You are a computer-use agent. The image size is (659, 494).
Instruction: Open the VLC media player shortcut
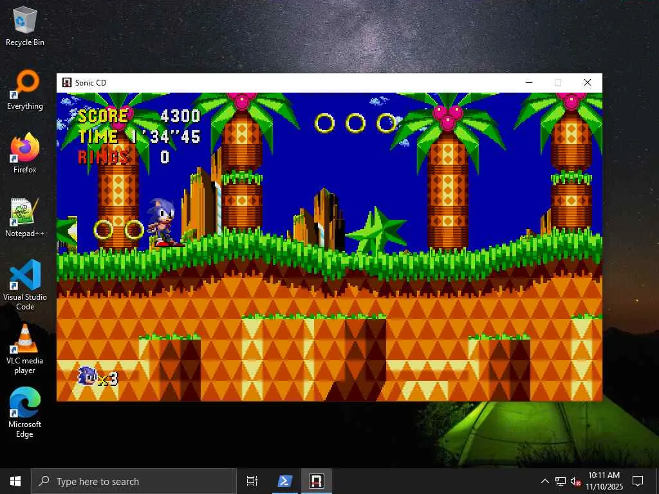coord(25,349)
